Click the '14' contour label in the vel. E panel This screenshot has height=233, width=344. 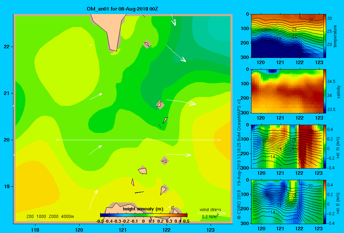(272, 212)
